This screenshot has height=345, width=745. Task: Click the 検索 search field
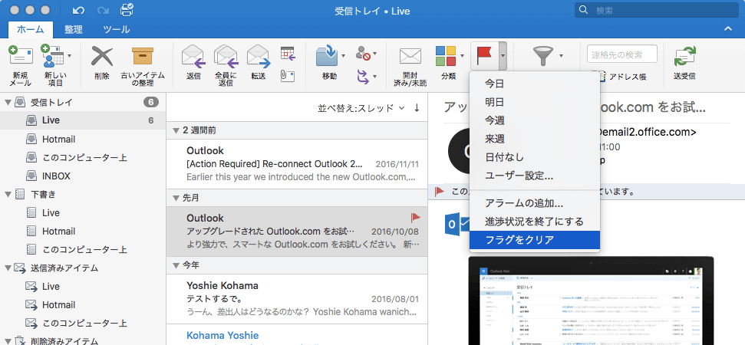[656, 10]
